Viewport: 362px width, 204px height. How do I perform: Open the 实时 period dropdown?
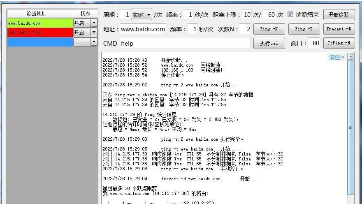[142, 15]
